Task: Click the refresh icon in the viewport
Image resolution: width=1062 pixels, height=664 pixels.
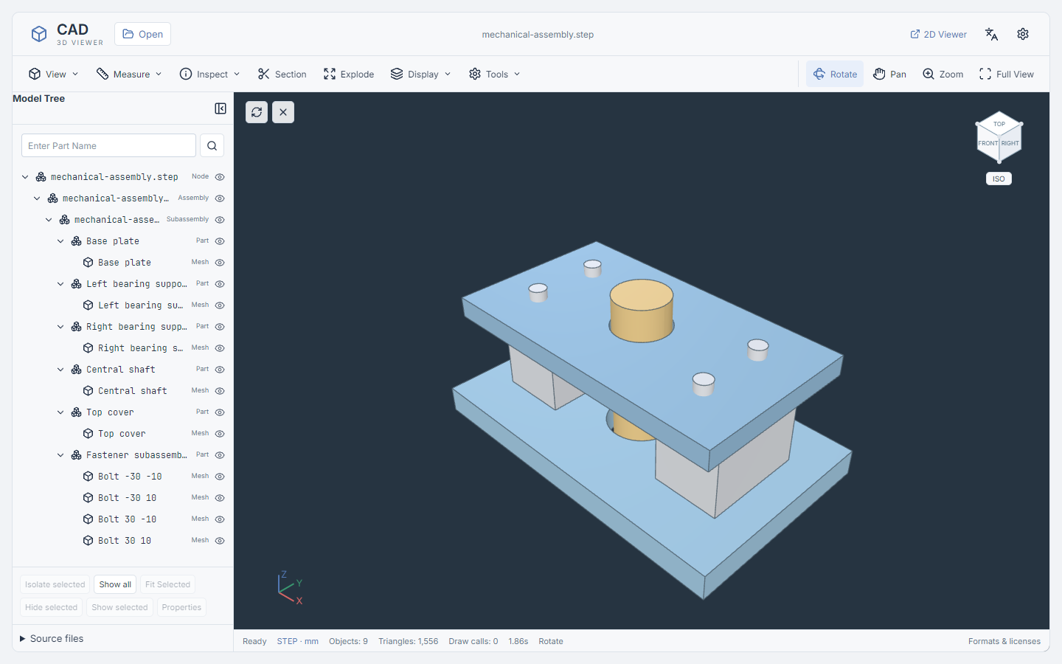Action: click(257, 112)
